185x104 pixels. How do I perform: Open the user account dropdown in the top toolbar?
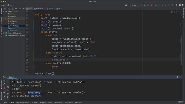click(x=127, y=5)
